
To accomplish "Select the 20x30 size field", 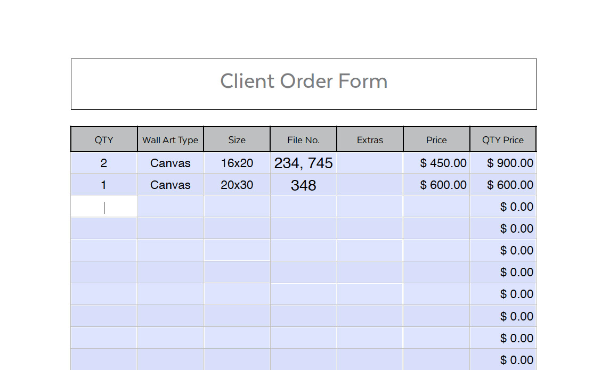I will (x=237, y=185).
